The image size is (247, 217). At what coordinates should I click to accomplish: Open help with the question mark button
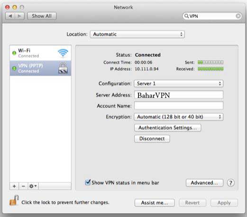tap(230, 183)
